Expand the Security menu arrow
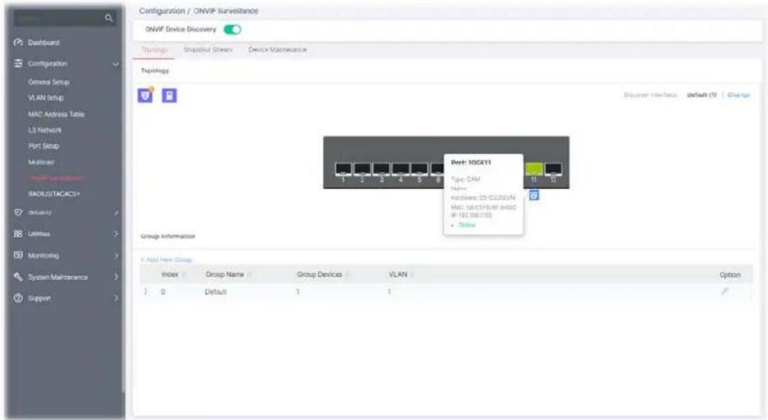This screenshot has height=420, width=768. pos(116,213)
